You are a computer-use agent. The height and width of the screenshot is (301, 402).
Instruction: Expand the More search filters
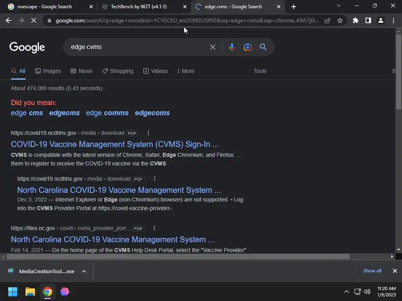coord(186,71)
